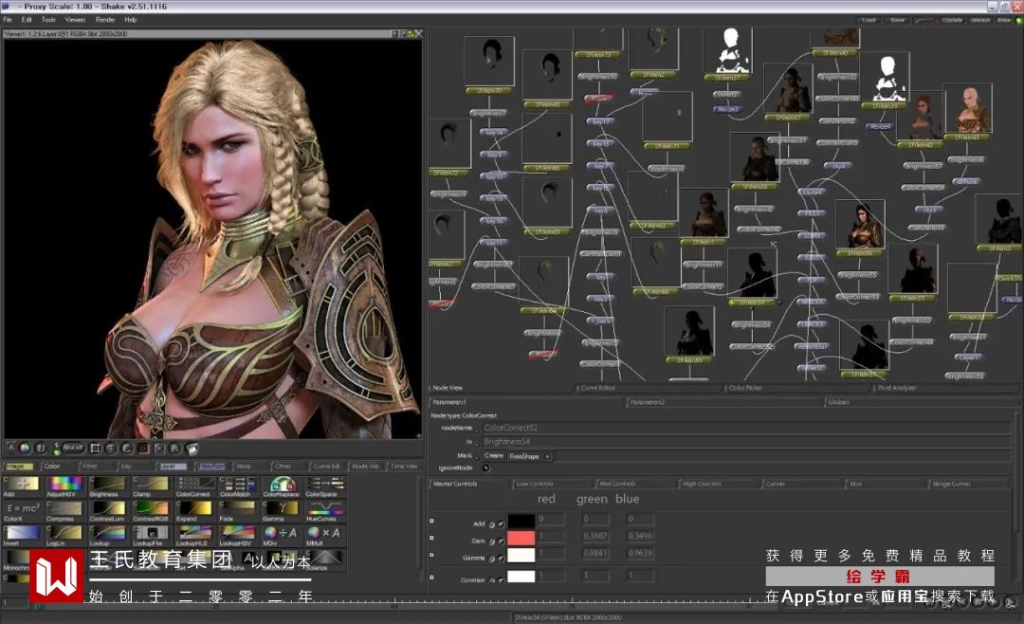Switch to the Parameters2 tab
This screenshot has width=1024, height=624.
(x=723, y=402)
